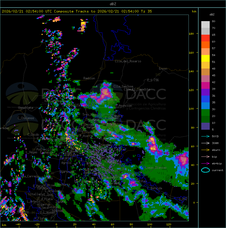Click the yellow eburn arrow in legend
The width and height of the screenshot is (226, 228).
click(x=205, y=150)
